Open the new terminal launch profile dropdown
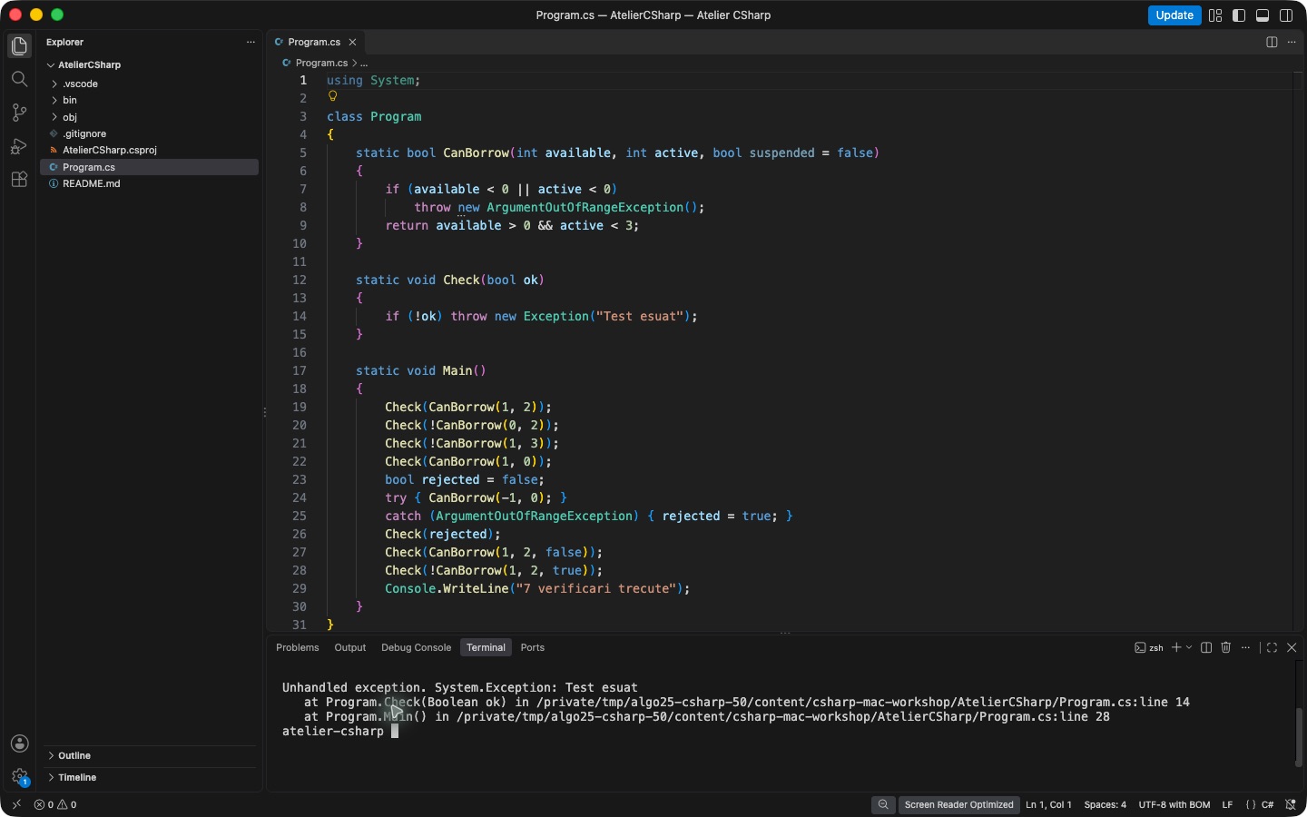Screen dimensions: 1307x817 (x=1189, y=647)
